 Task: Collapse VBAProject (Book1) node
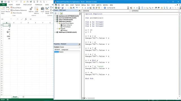(x=55, y=21)
